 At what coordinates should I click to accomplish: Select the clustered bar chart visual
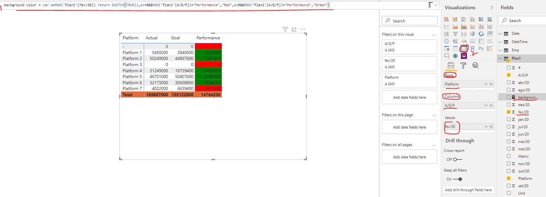(x=464, y=19)
